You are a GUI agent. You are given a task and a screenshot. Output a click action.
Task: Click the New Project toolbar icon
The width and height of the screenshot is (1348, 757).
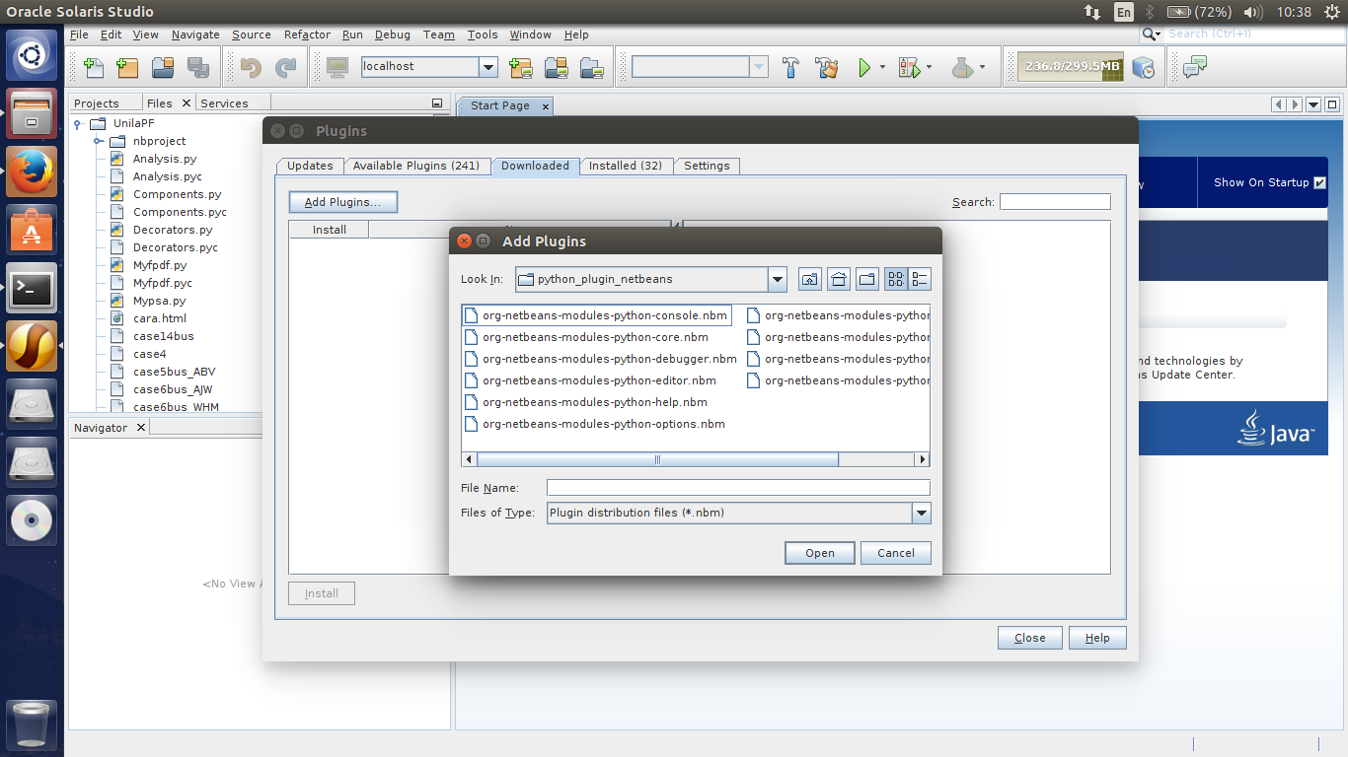(x=127, y=67)
